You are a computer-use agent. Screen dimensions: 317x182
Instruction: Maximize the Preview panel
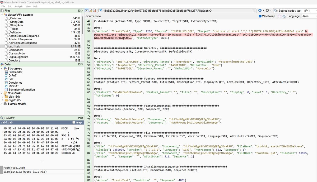(x=79, y=118)
